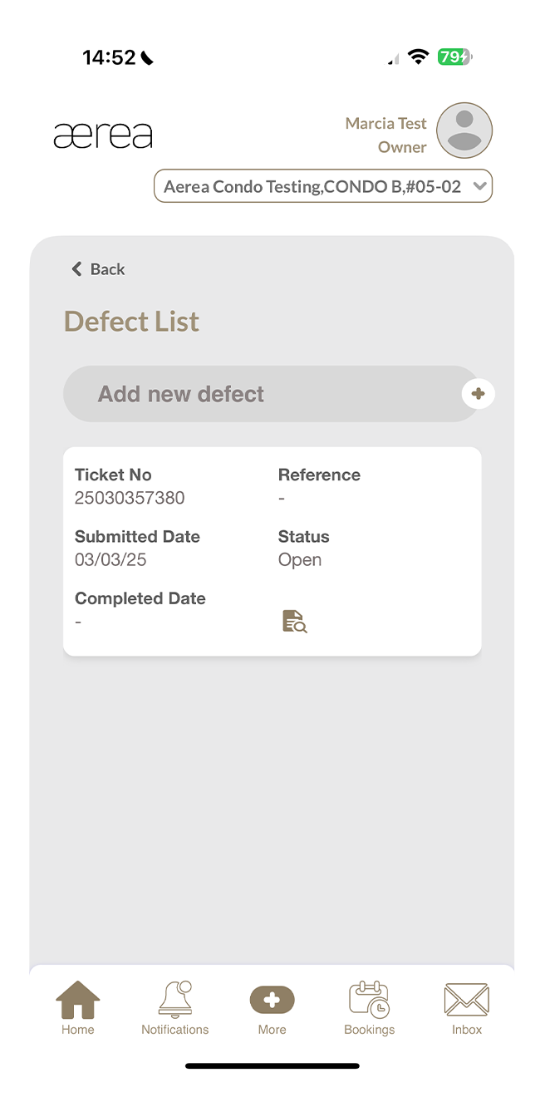View defect ticket details icon

tap(294, 621)
